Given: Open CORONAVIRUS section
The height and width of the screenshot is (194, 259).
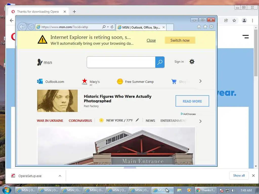Looking at the screenshot, I should (x=80, y=120).
